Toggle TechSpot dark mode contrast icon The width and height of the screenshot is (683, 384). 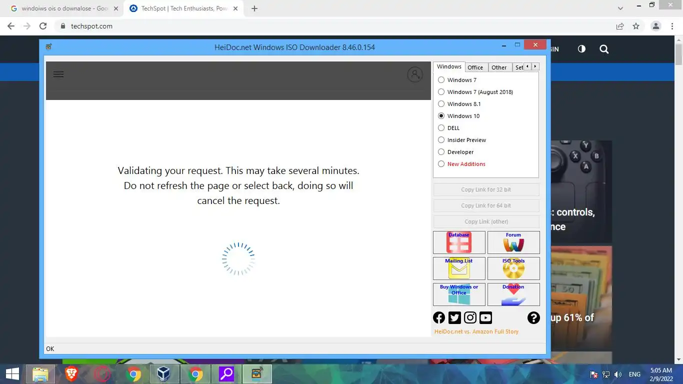click(581, 49)
